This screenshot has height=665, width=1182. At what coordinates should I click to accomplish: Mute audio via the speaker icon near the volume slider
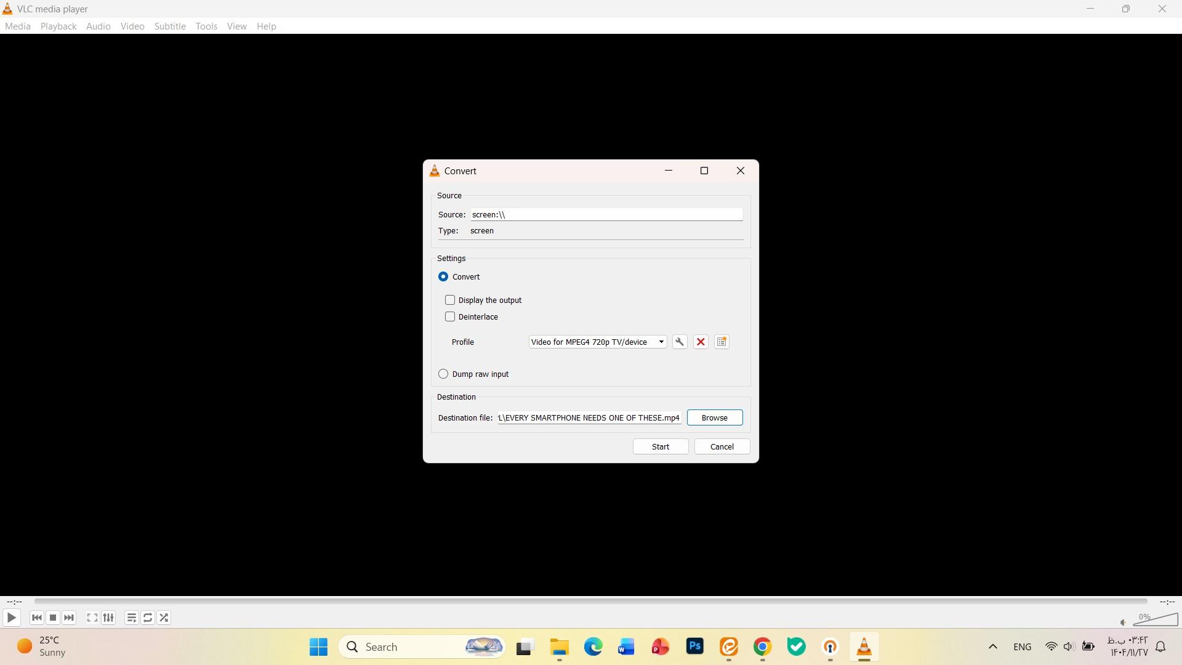[1123, 623]
